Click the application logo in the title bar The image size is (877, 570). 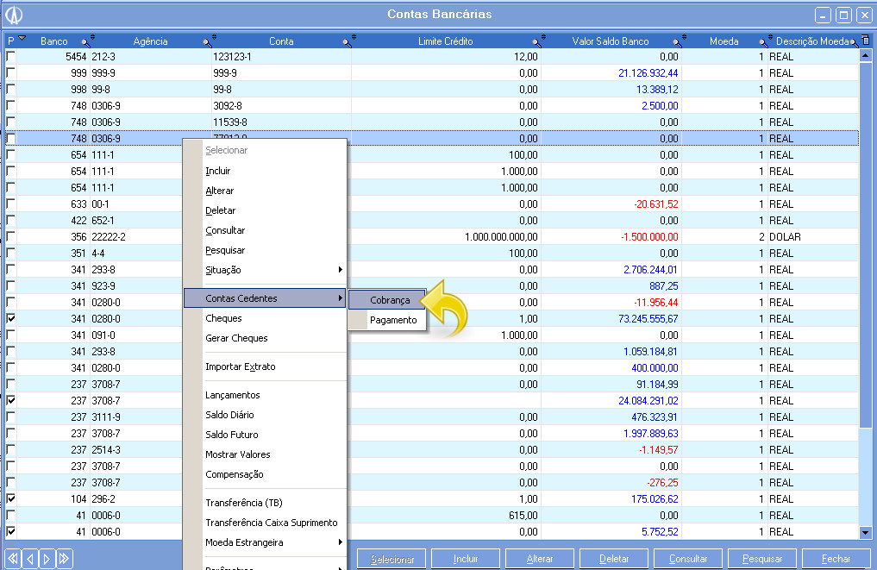point(14,15)
